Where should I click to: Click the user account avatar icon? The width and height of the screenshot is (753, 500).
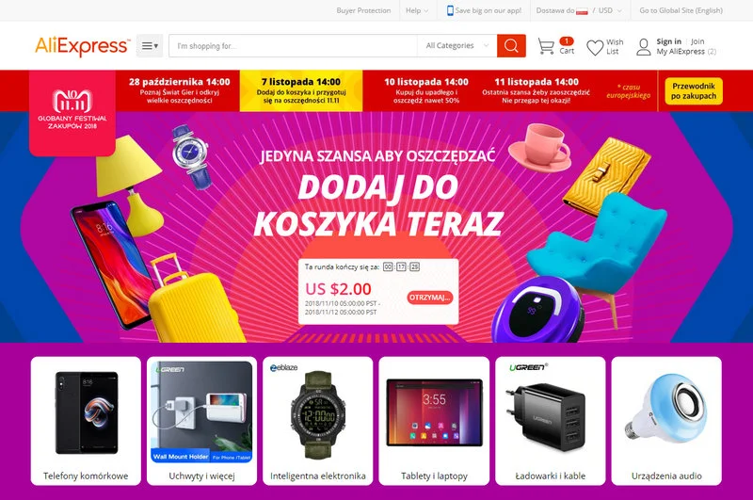pyautogui.click(x=644, y=46)
